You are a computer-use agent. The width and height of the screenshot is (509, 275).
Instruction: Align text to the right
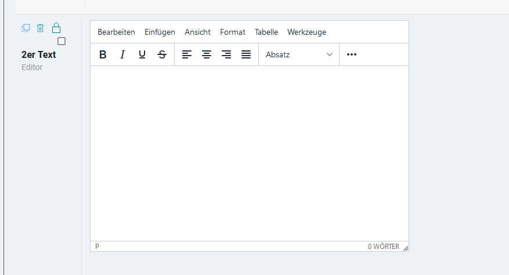click(x=226, y=54)
